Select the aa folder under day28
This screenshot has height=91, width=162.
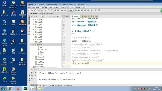[x=40, y=47]
